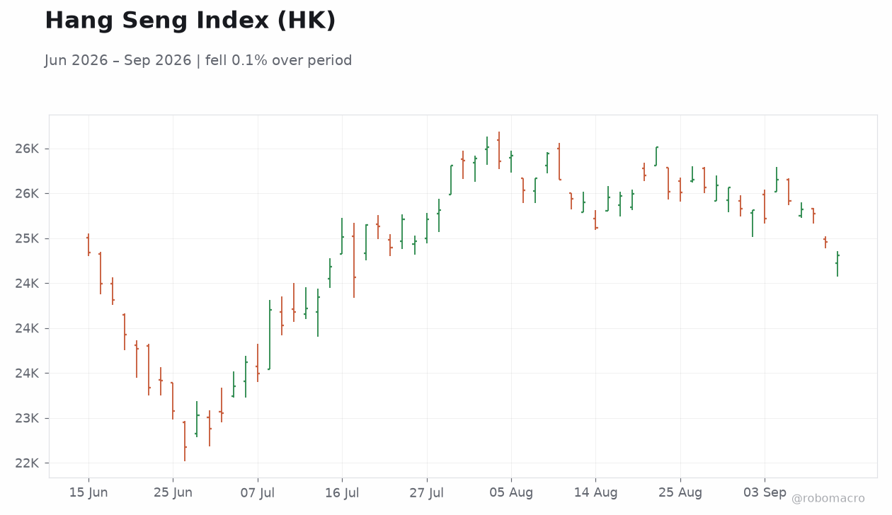Image resolution: width=892 pixels, height=515 pixels.
Task: Click the tall red bar just after 16 Jul
Action: 354,260
